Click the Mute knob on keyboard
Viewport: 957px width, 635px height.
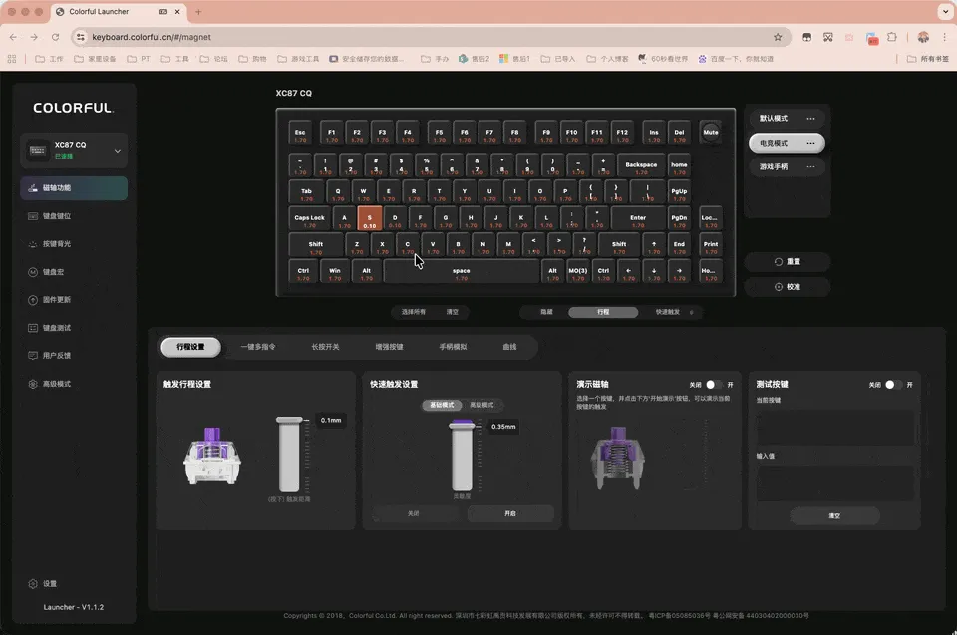point(711,132)
